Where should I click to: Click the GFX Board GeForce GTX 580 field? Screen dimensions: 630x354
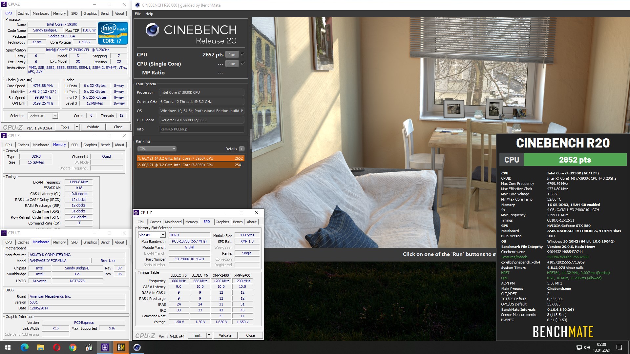(201, 120)
